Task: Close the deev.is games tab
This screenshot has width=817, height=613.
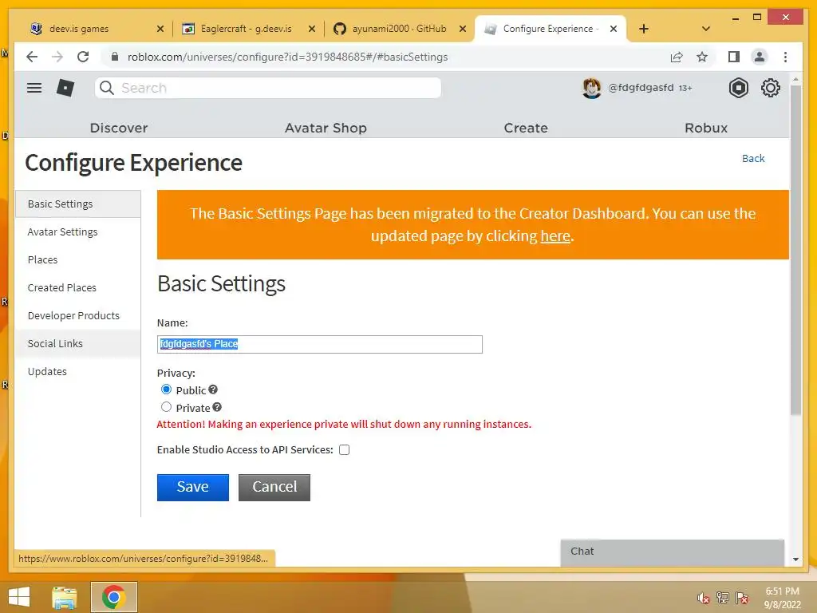Action: pyautogui.click(x=160, y=29)
